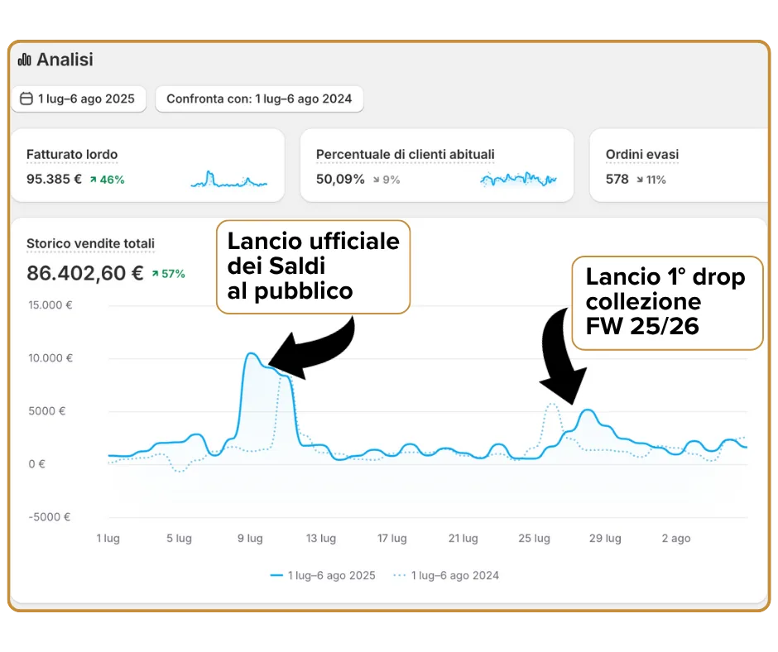The height and width of the screenshot is (652, 778).
Task: Click the Fatturato lordo sparkline chart
Action: [x=228, y=180]
